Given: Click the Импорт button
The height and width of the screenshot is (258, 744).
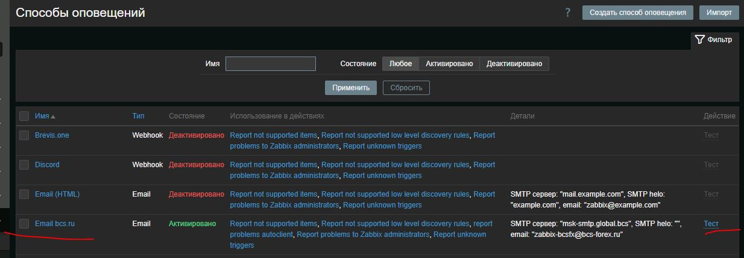Looking at the screenshot, I should click(x=719, y=13).
